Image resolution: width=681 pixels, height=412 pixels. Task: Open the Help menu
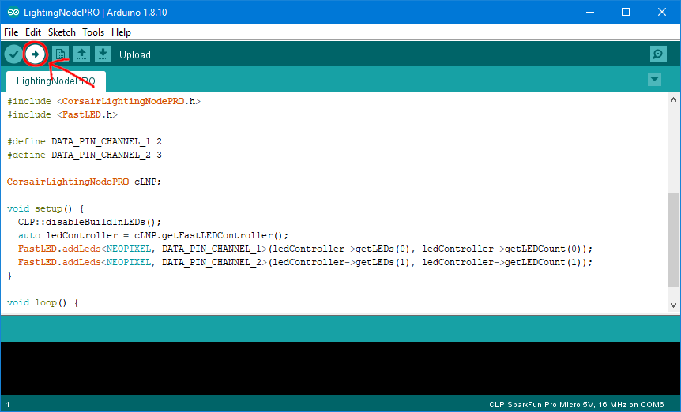coord(121,32)
